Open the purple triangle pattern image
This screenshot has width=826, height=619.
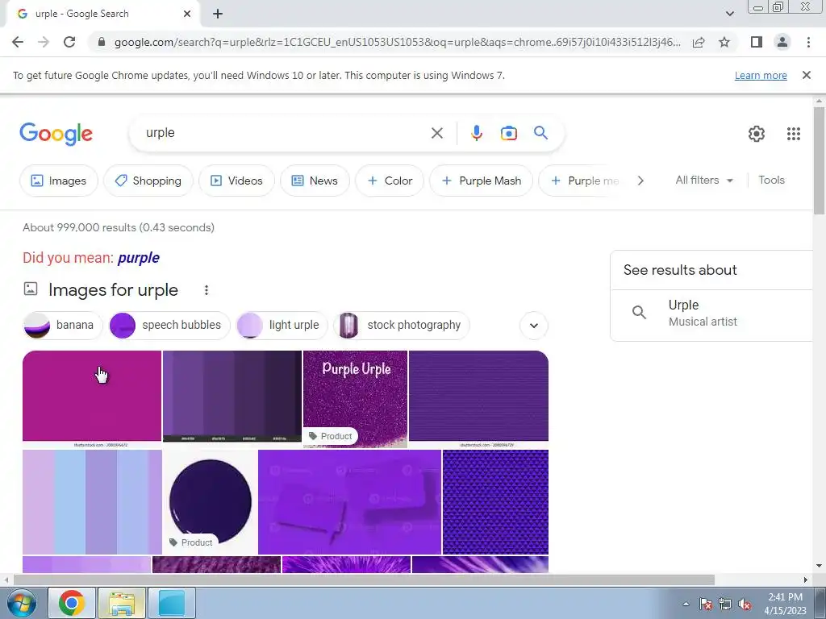point(495,501)
